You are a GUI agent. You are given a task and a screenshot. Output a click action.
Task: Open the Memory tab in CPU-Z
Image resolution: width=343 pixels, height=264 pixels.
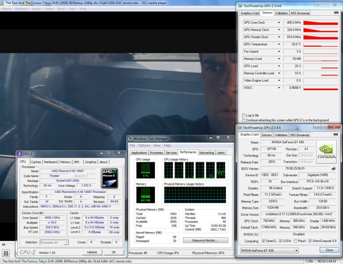point(66,162)
